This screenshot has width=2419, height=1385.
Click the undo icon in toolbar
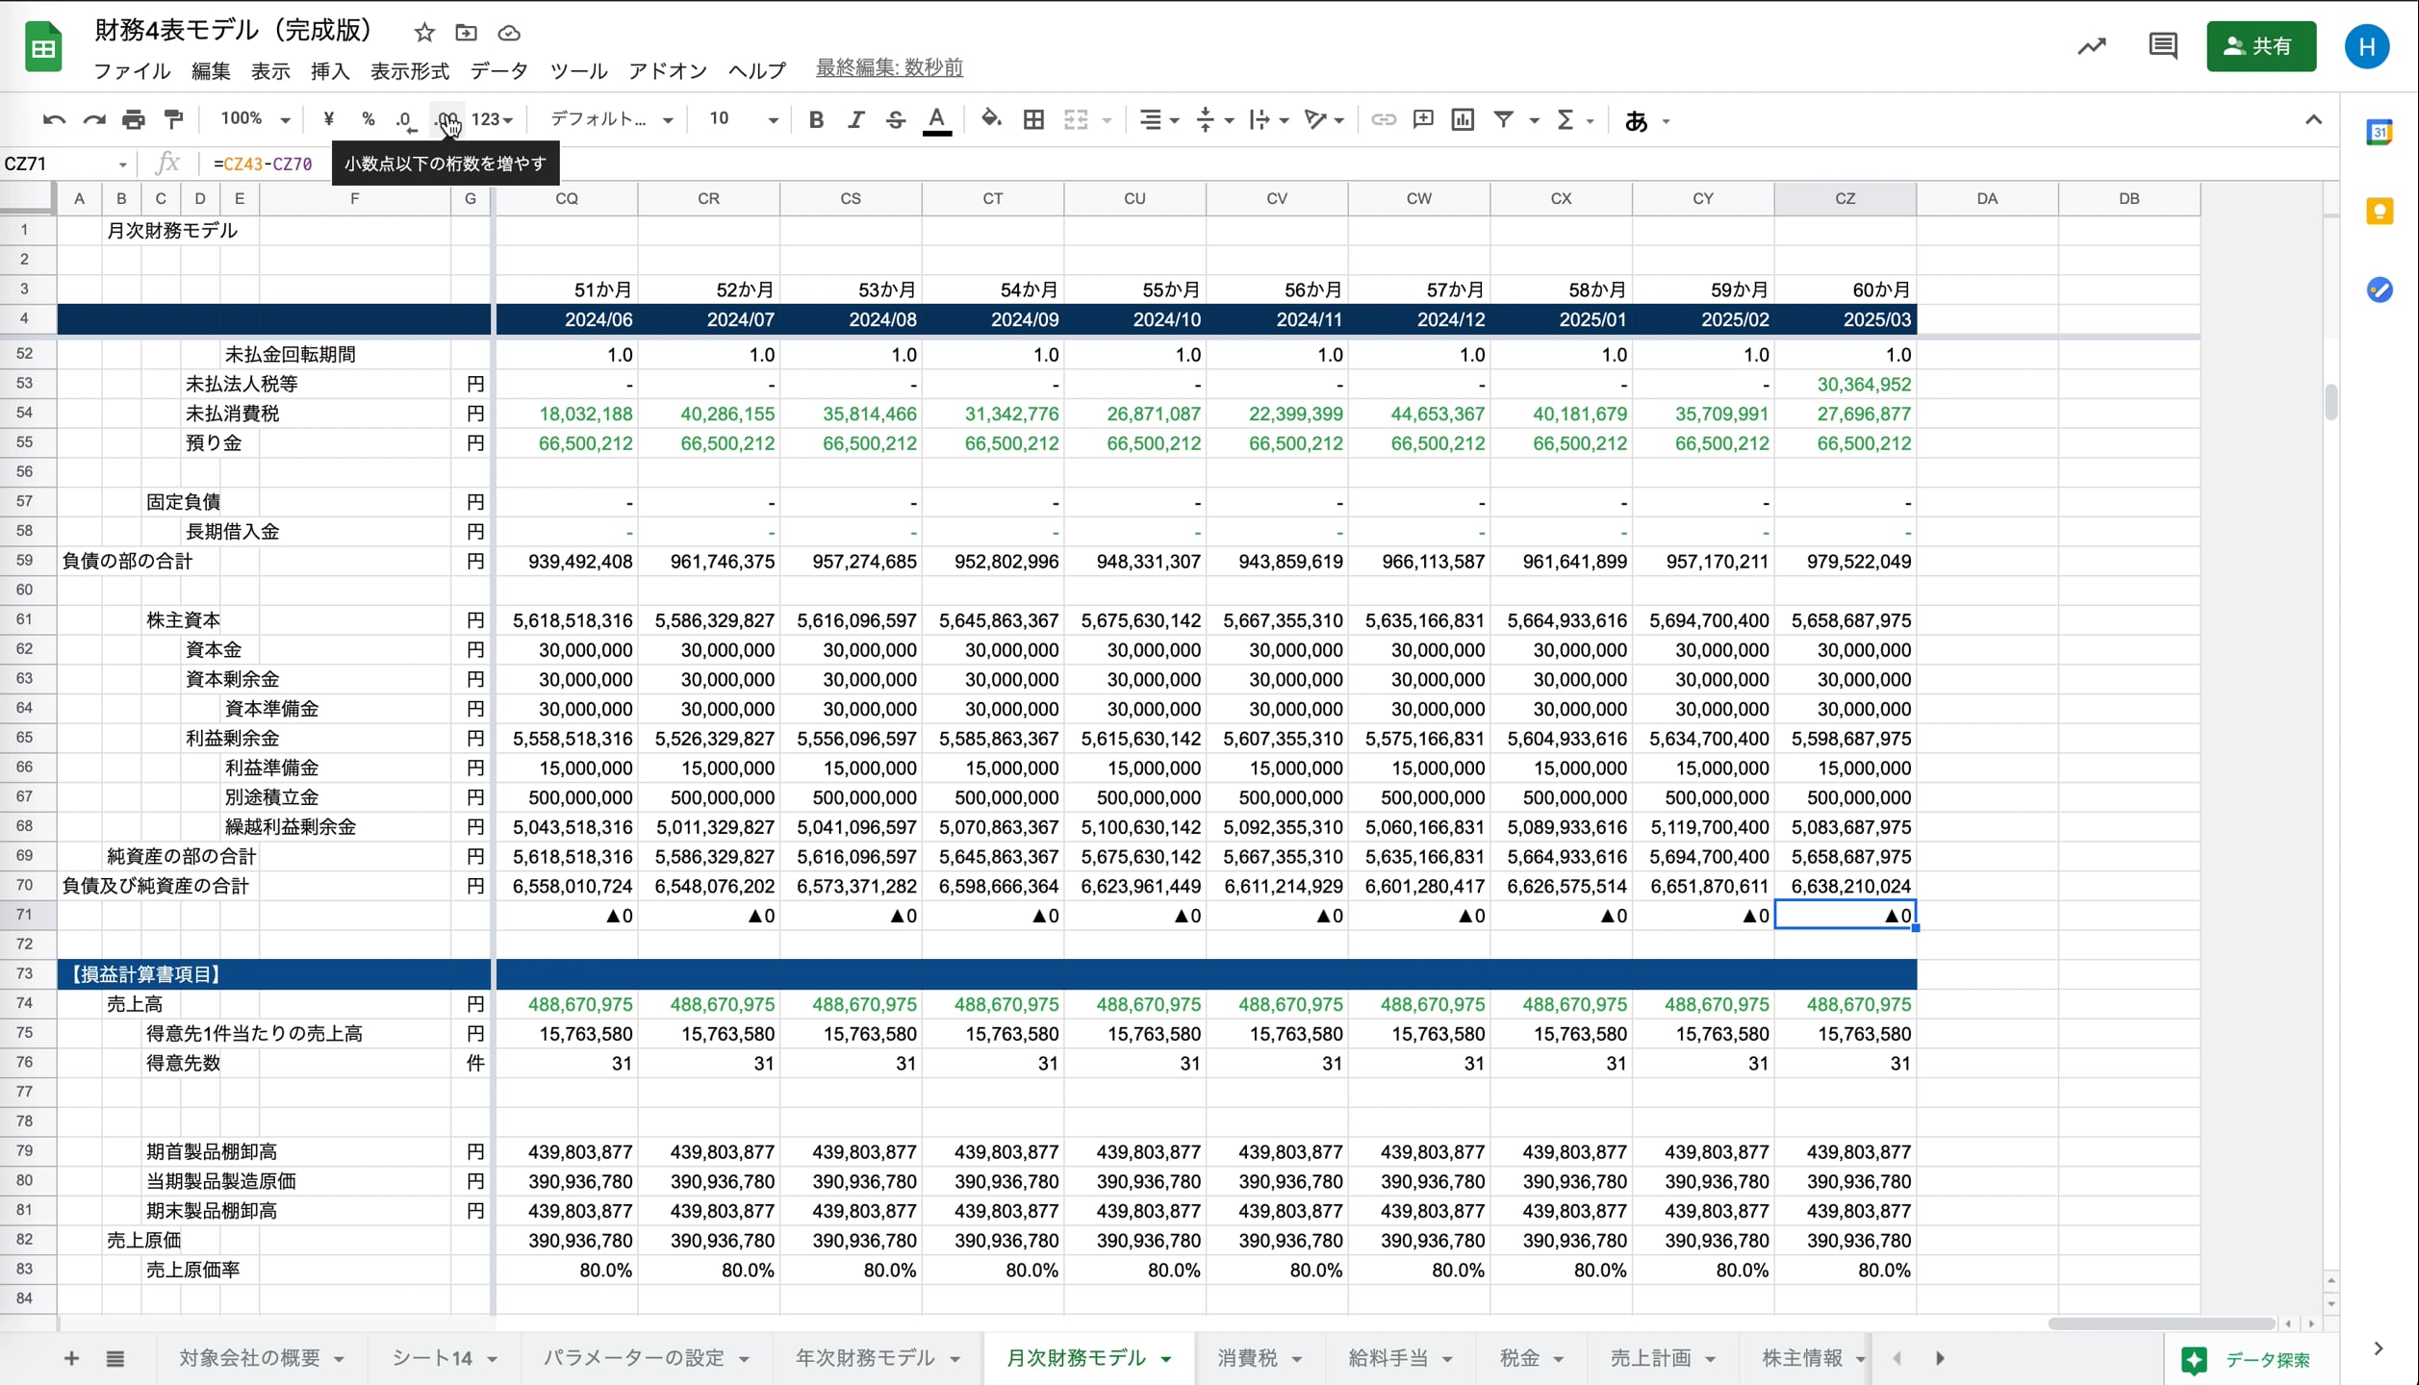coord(54,120)
